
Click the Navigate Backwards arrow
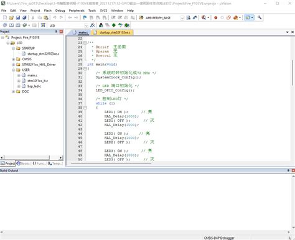coord(70,17)
